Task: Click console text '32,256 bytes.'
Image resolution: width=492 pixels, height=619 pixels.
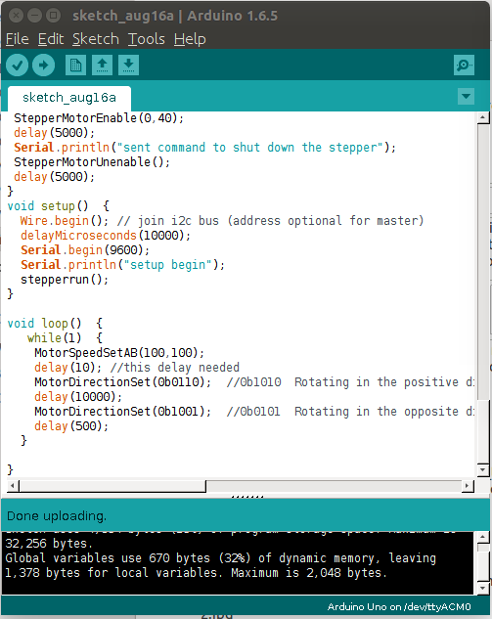Action: [49, 544]
